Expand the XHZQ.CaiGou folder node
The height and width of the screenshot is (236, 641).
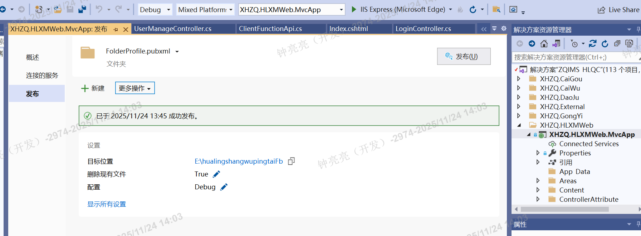click(x=519, y=79)
